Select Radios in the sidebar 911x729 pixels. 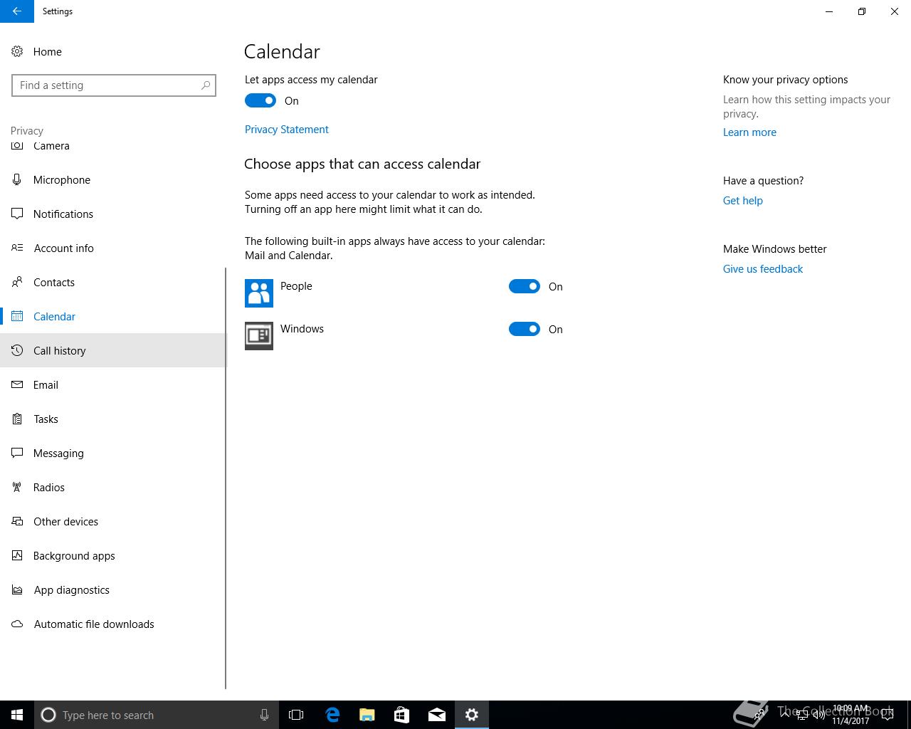pyautogui.click(x=113, y=487)
